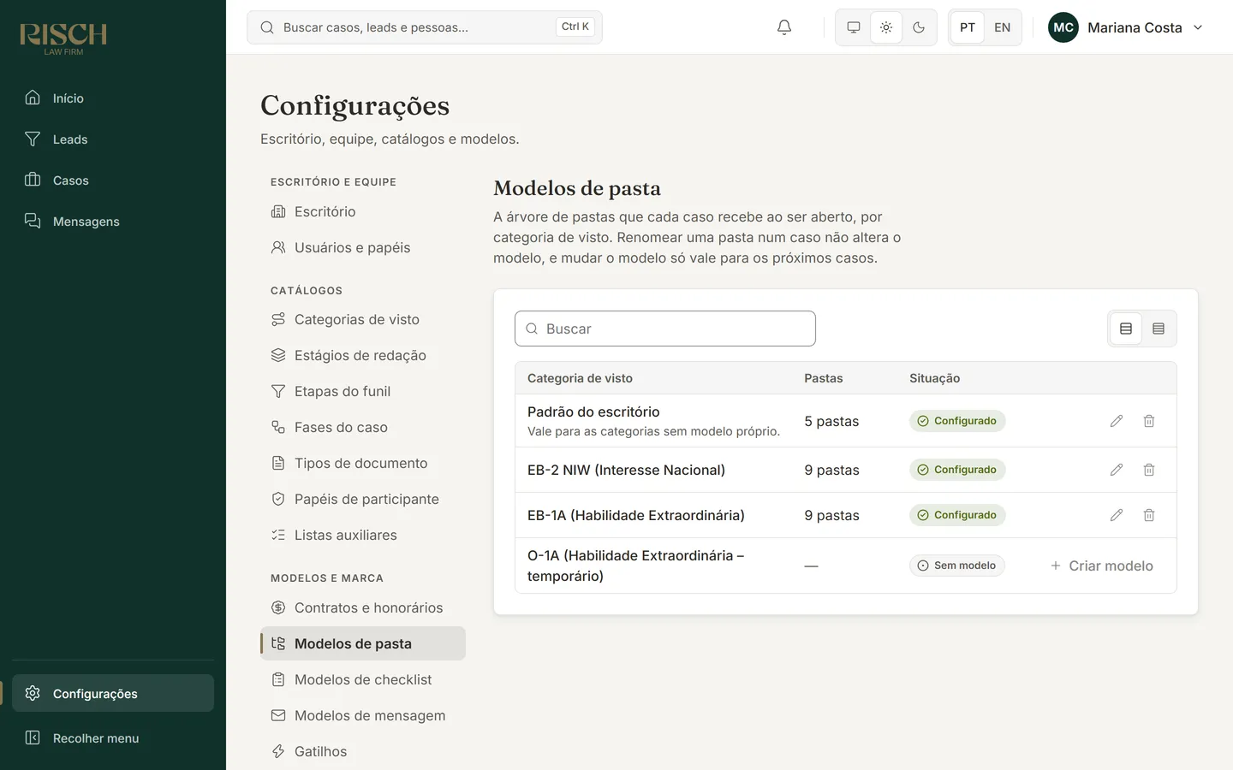Viewport: 1233px width, 770px height.
Task: Open Contratos e honorários settings
Action: [x=363, y=607]
